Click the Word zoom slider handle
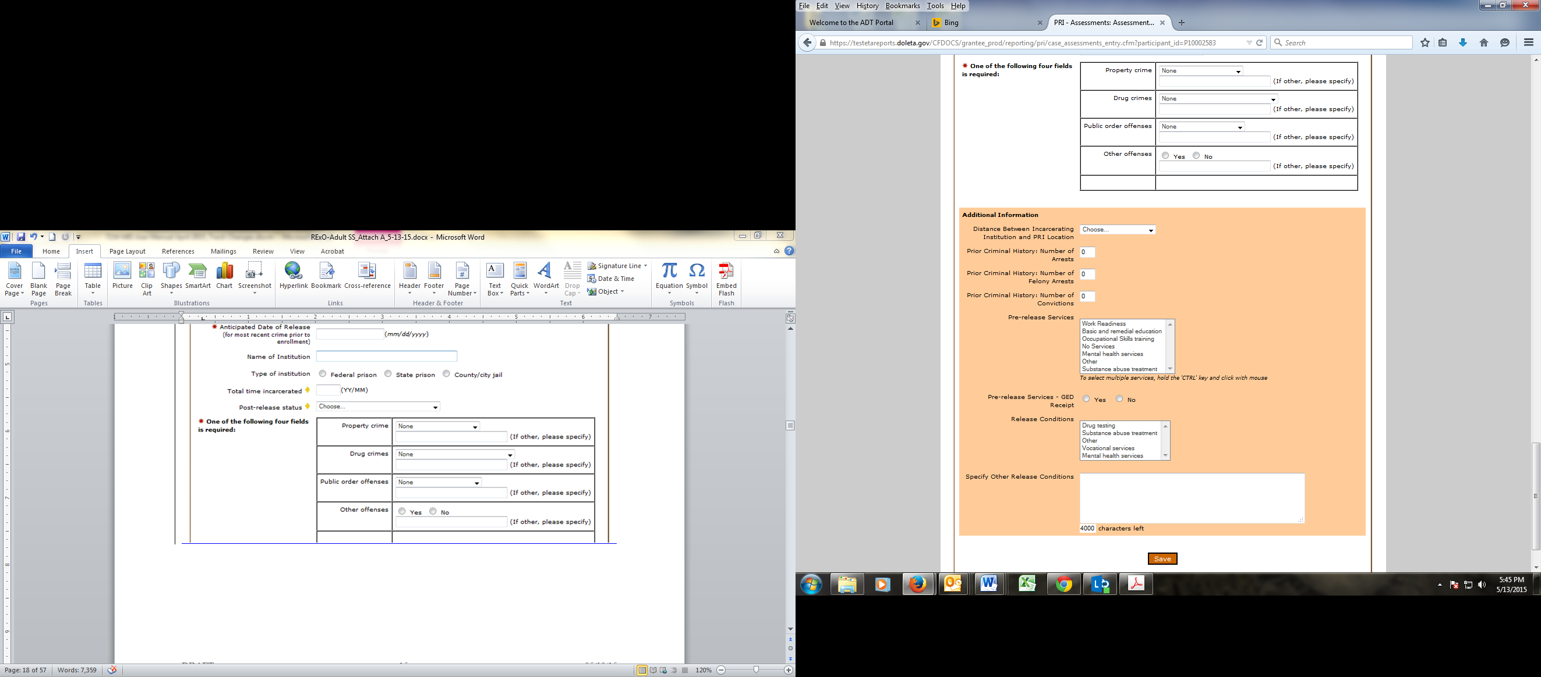 pyautogui.click(x=756, y=670)
